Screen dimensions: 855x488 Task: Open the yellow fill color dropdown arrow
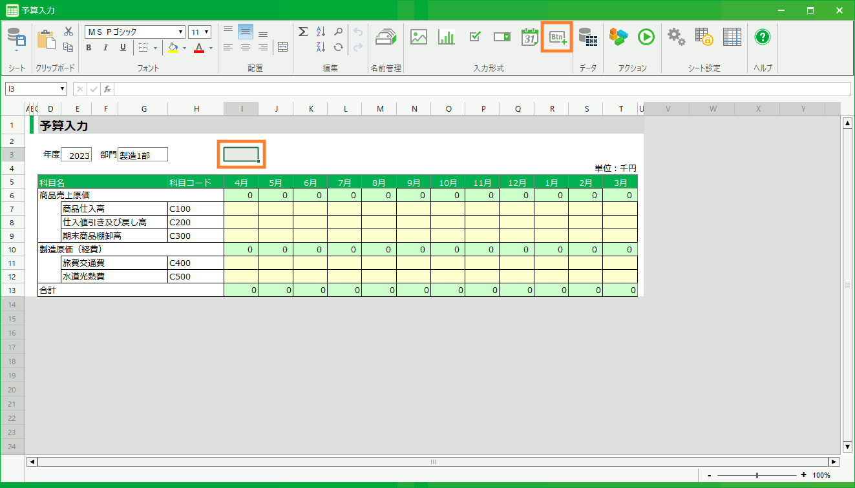tap(184, 48)
